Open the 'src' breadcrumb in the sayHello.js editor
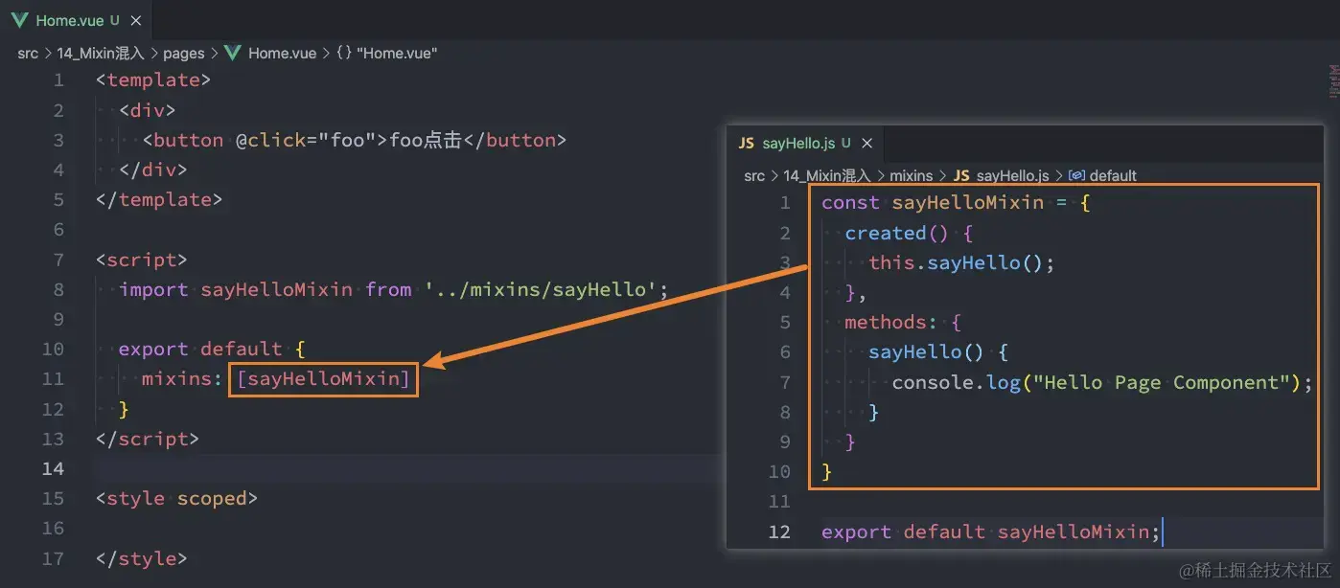Viewport: 1340px width, 588px height. click(754, 176)
